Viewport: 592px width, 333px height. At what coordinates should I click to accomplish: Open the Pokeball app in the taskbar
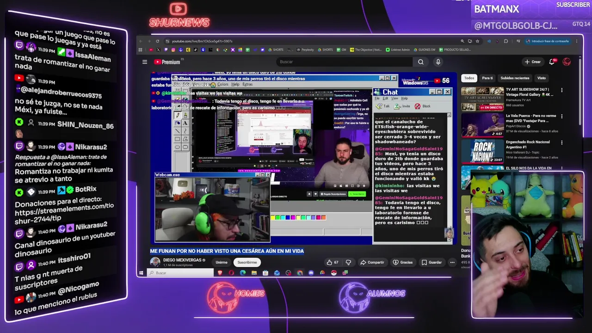[333, 273]
